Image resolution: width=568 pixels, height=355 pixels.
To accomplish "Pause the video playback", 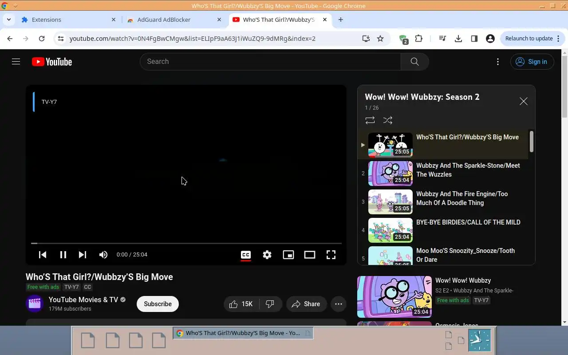I will [x=63, y=255].
